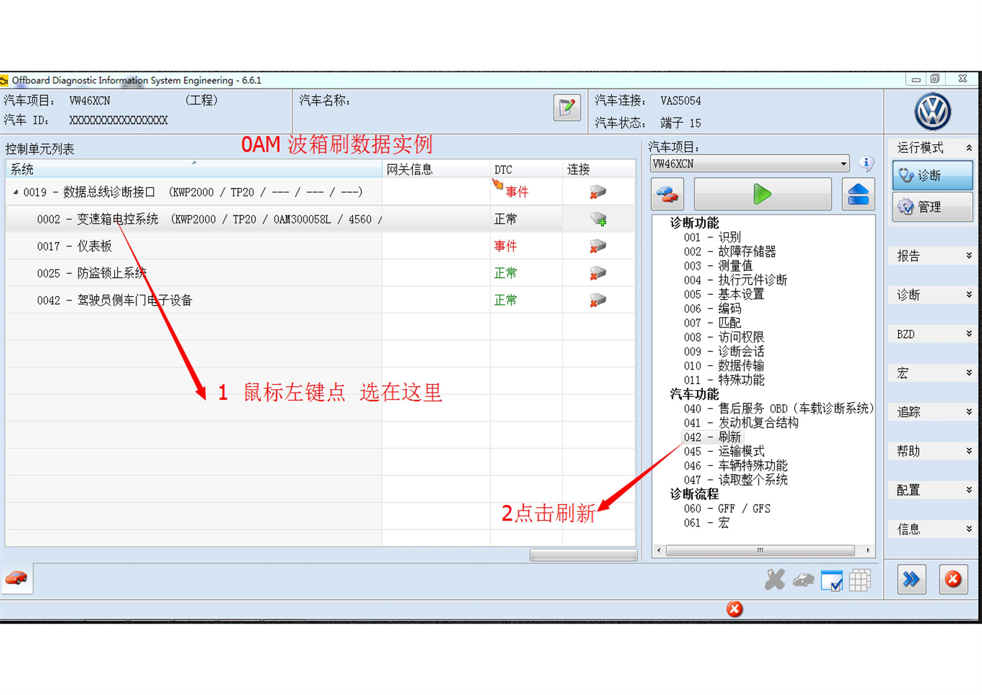The height and width of the screenshot is (695, 982).
Task: Select function 040 - 售后服务 OBD
Action: click(778, 409)
